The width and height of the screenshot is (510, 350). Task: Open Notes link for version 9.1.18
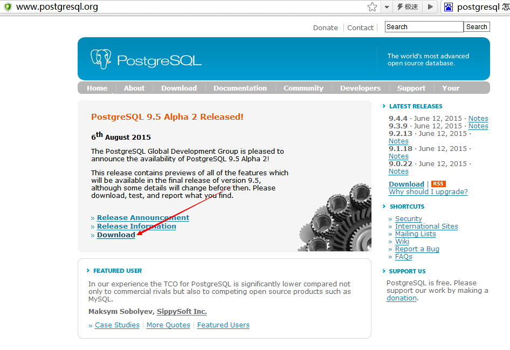398,156
